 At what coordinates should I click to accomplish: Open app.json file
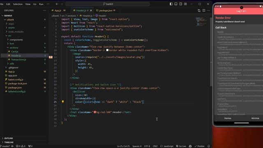pyautogui.click(x=24, y=76)
